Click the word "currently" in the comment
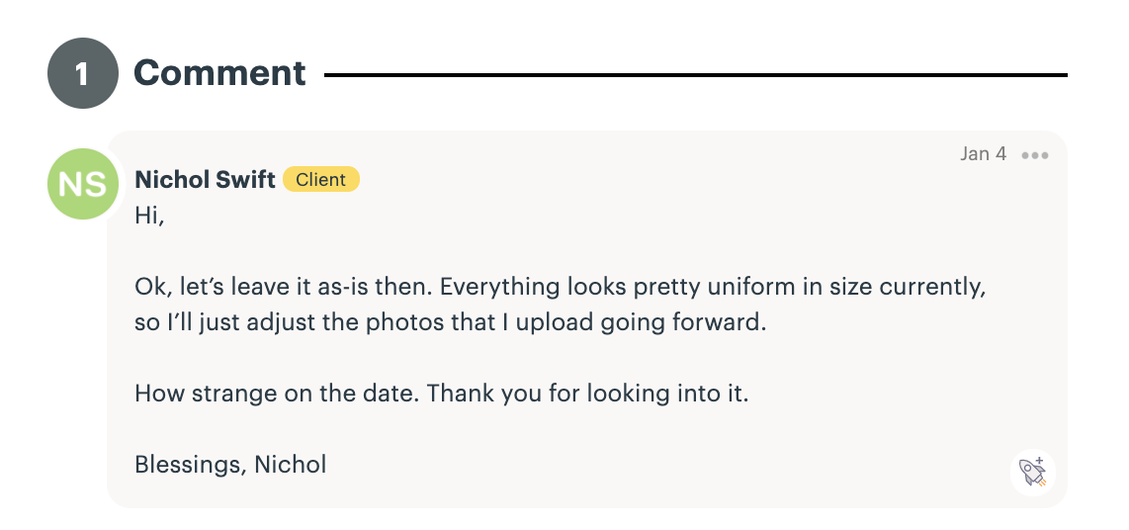Screen dimensions: 1129x530 (933, 288)
